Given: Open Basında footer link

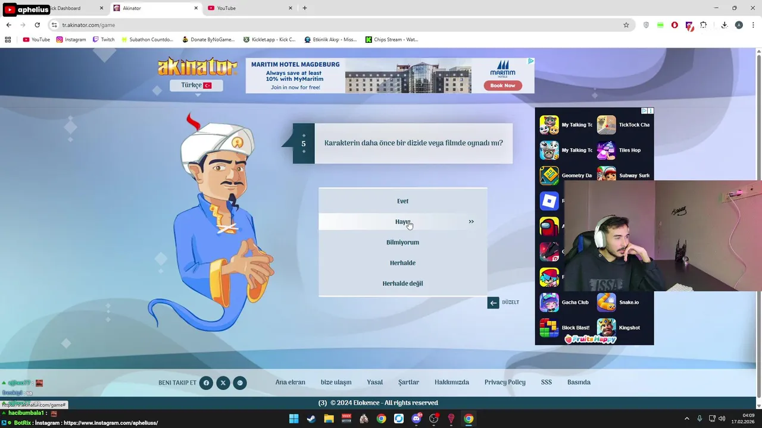Looking at the screenshot, I should point(579,382).
